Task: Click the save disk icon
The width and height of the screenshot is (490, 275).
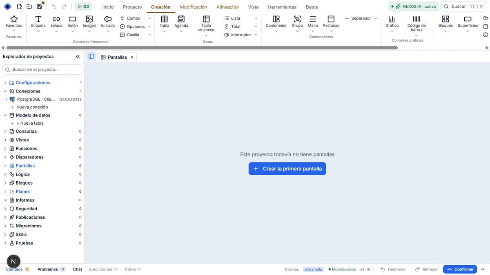Action: [x=39, y=7]
